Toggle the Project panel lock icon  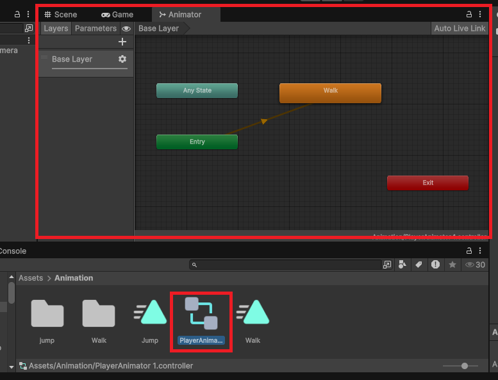tap(469, 251)
